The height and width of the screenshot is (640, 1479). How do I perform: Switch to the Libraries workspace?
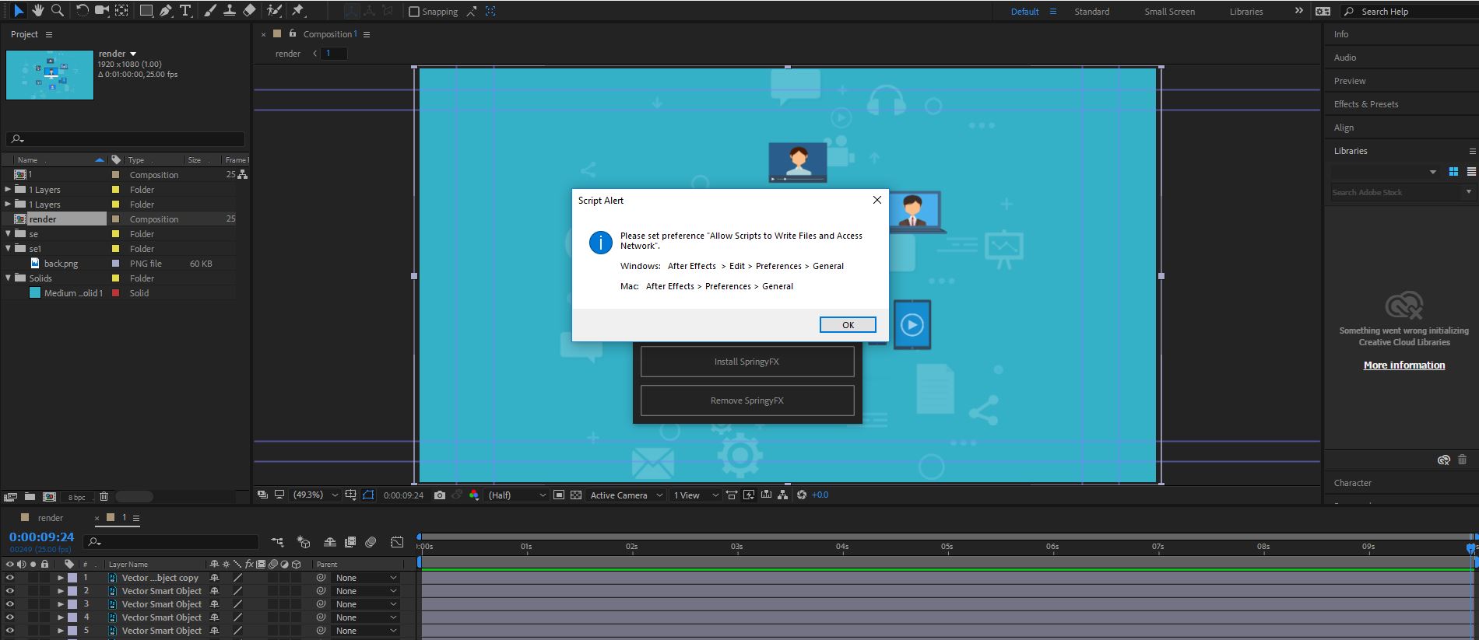point(1246,12)
